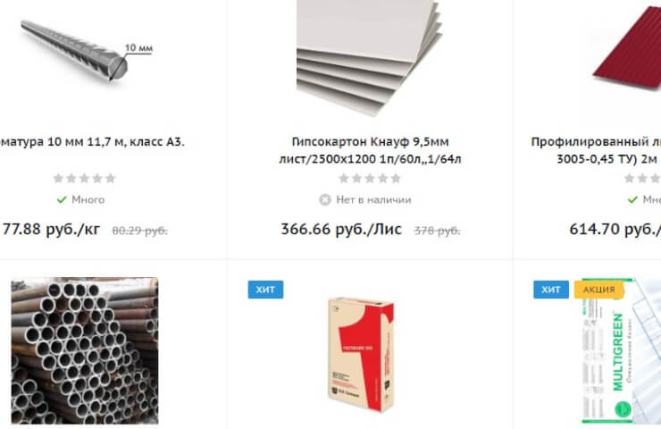Click the 366.66 руб./Лис price

[x=341, y=230]
